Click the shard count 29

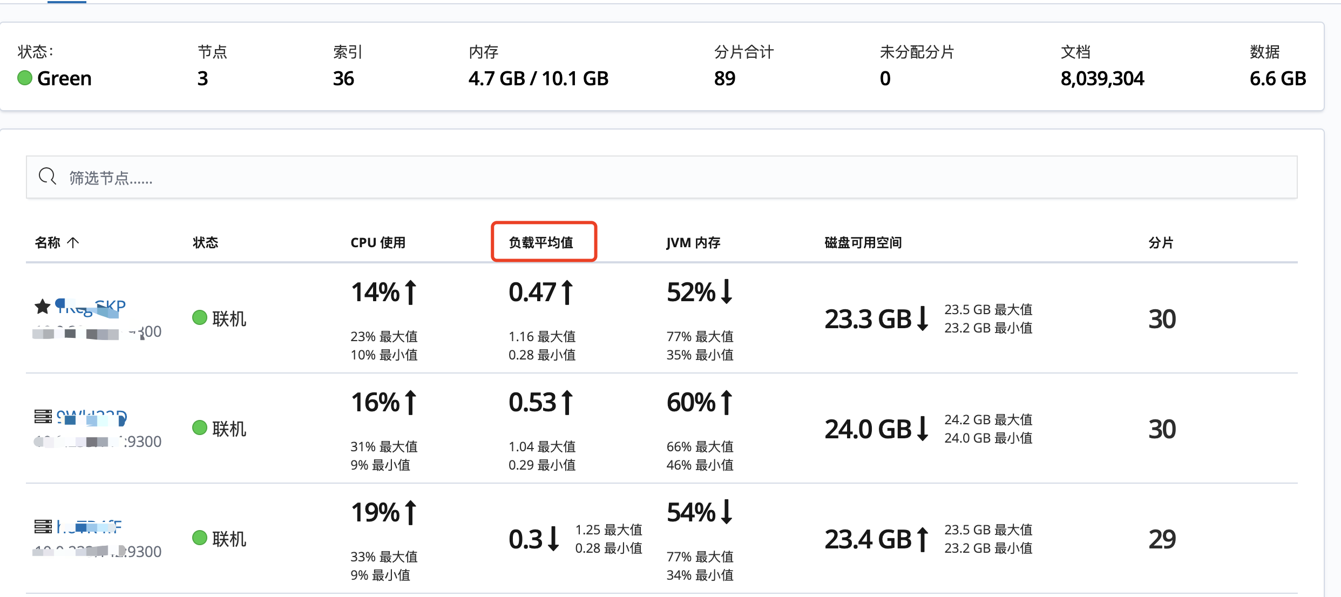(x=1162, y=539)
